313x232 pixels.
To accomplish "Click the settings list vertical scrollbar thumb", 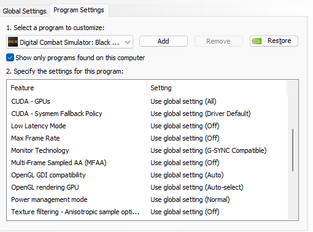I will click(293, 150).
